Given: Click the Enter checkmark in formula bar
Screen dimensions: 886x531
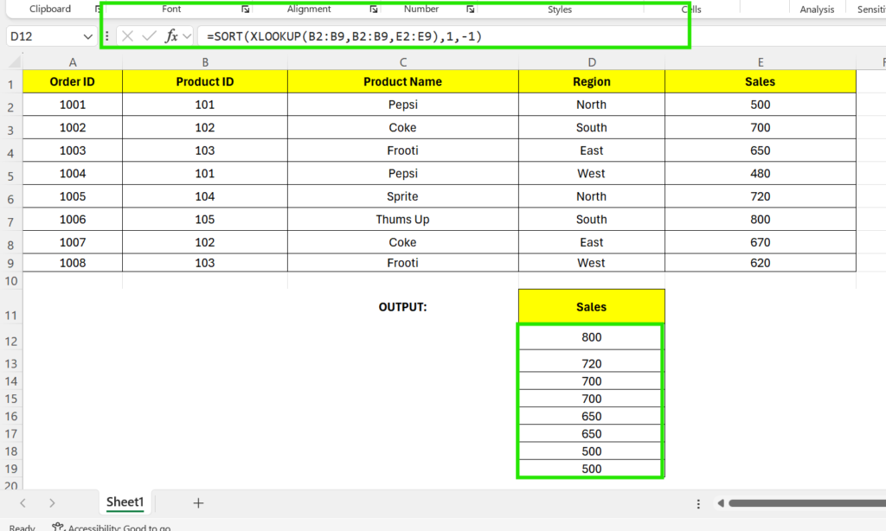Looking at the screenshot, I should (x=149, y=36).
